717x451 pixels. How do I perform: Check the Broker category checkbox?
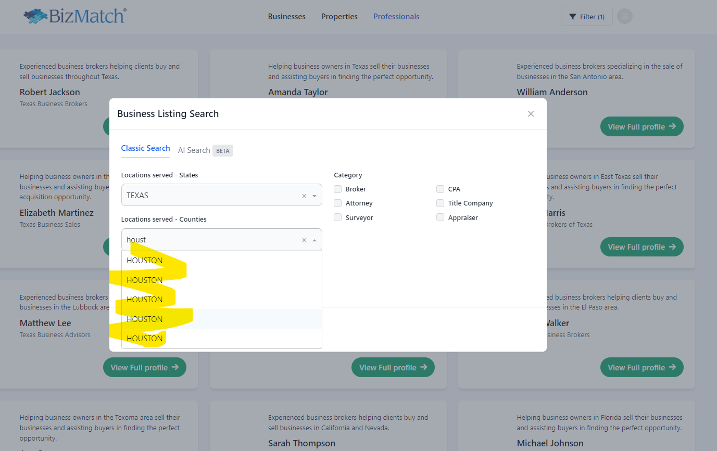(338, 189)
